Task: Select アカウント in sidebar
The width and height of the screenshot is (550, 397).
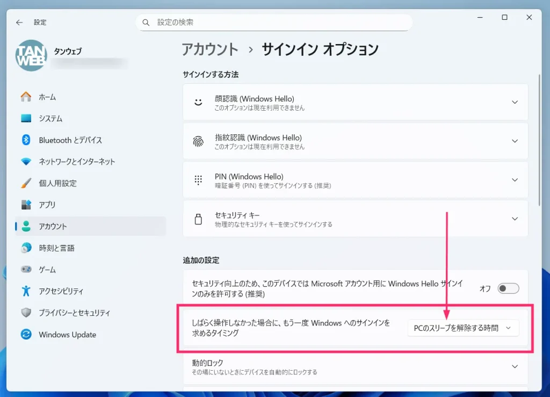Action: 90,226
